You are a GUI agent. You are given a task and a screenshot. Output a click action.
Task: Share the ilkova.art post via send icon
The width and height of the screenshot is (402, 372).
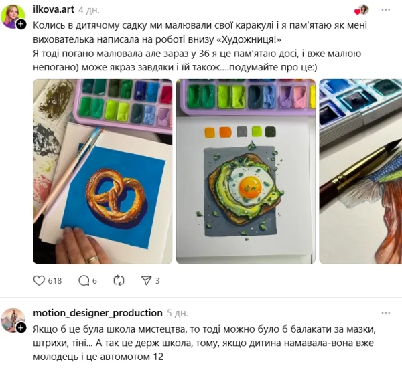tap(146, 280)
